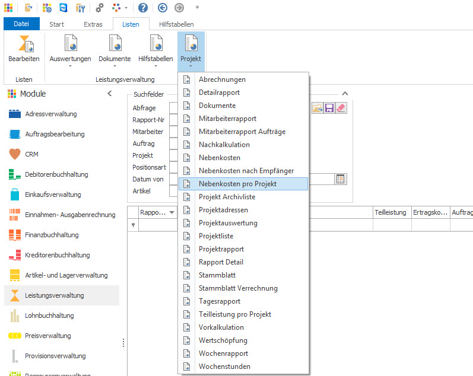473x376 pixels.
Task: Open the Datei file tab
Action: click(21, 24)
